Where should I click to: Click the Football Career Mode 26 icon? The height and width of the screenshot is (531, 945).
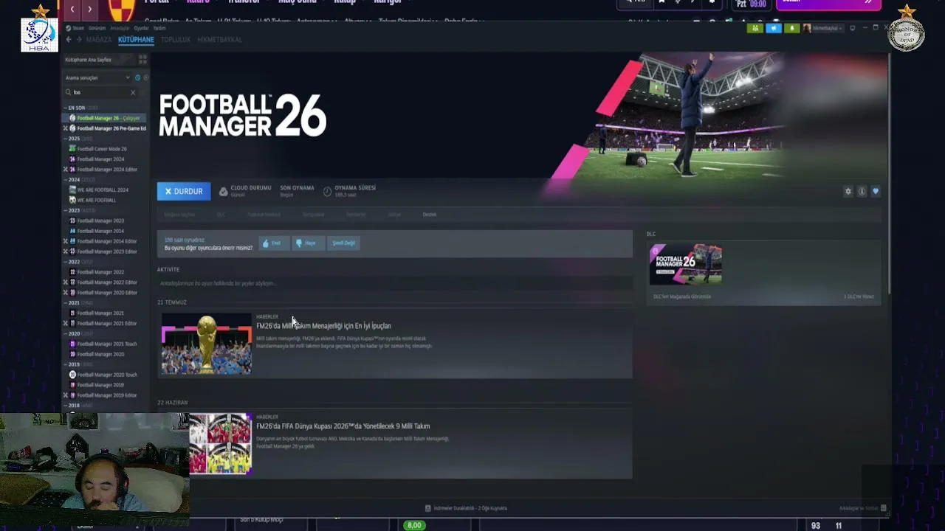(72, 149)
